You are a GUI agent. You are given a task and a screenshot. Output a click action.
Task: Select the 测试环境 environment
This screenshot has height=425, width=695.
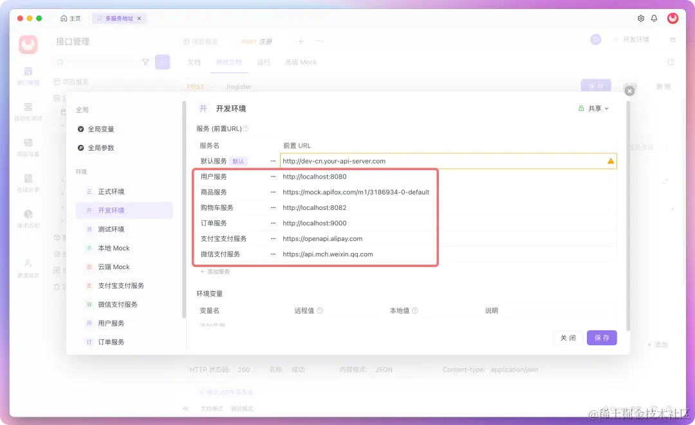point(124,229)
